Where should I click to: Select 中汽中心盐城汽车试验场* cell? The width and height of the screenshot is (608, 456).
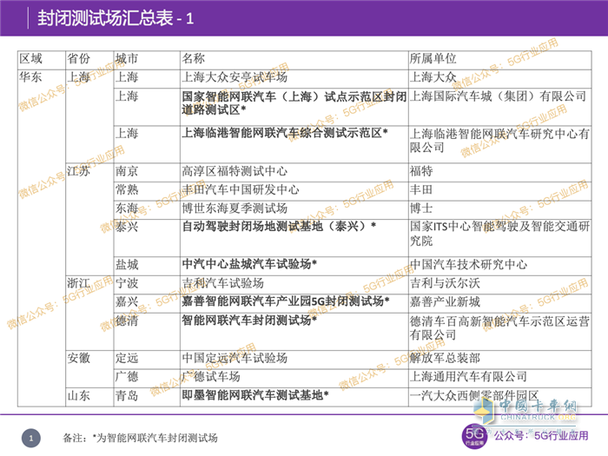[x=294, y=266]
